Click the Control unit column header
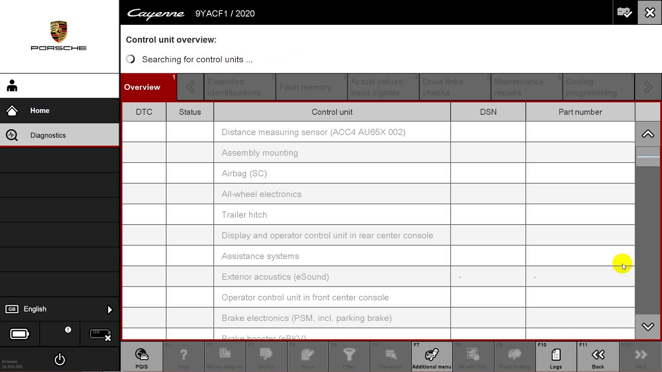 332,112
